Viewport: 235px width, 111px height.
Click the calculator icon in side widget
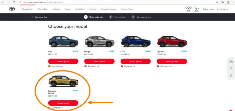click(x=231, y=75)
